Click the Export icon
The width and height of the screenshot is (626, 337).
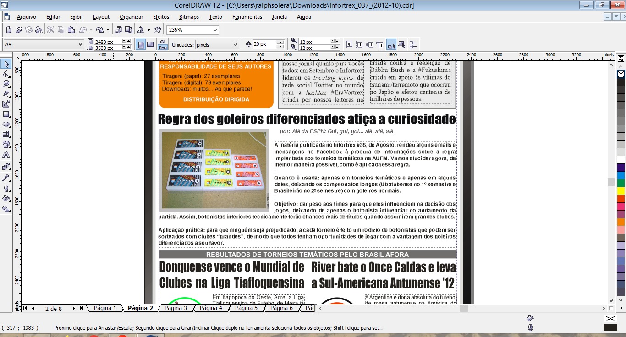pyautogui.click(x=129, y=30)
